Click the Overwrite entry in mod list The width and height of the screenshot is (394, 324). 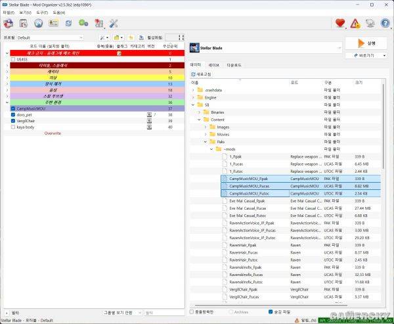[53, 133]
